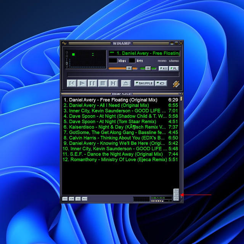Select track 7 GotSome Bassline
Screen dimensions: 244x244
(120, 132)
